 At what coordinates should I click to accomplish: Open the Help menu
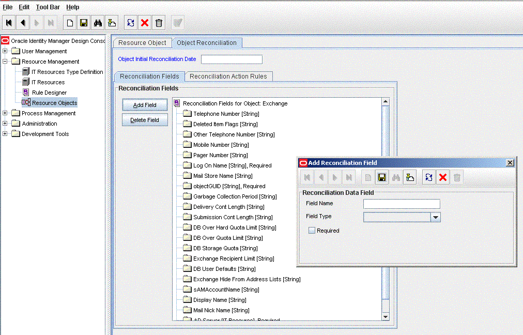[73, 7]
